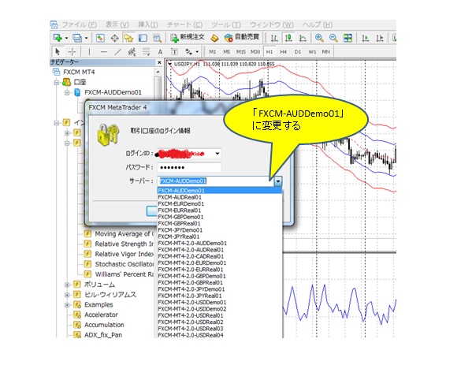Image resolution: width=472 pixels, height=365 pixels.
Task: Switch chart to bar chart view
Action: pos(274,38)
